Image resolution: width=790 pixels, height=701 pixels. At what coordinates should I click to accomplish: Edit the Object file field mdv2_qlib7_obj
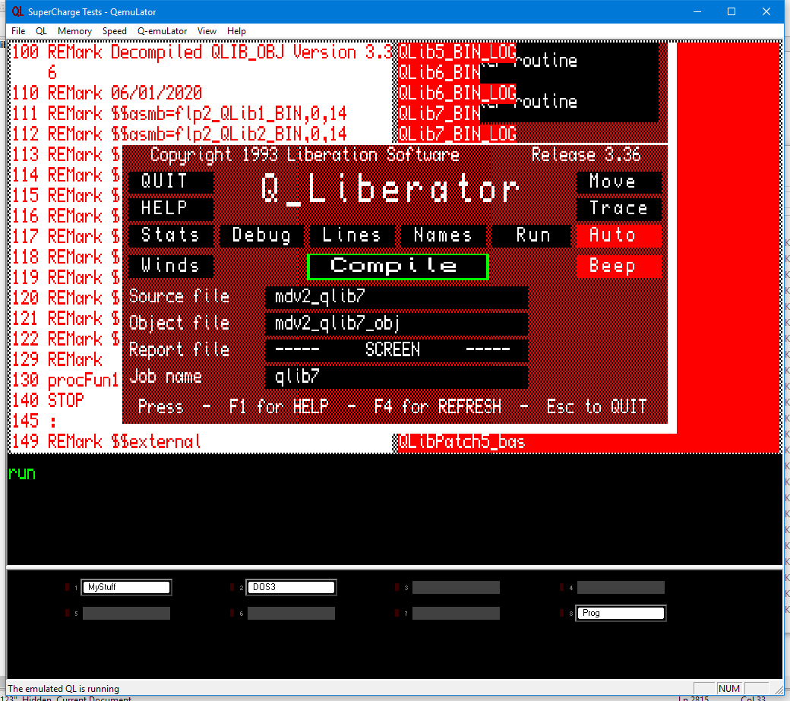(396, 324)
